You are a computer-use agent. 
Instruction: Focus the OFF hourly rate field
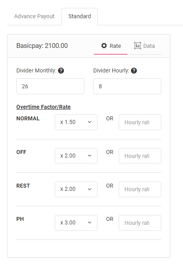pyautogui.click(x=140, y=156)
